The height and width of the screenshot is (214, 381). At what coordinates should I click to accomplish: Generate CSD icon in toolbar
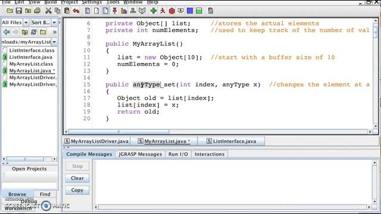(88, 11)
